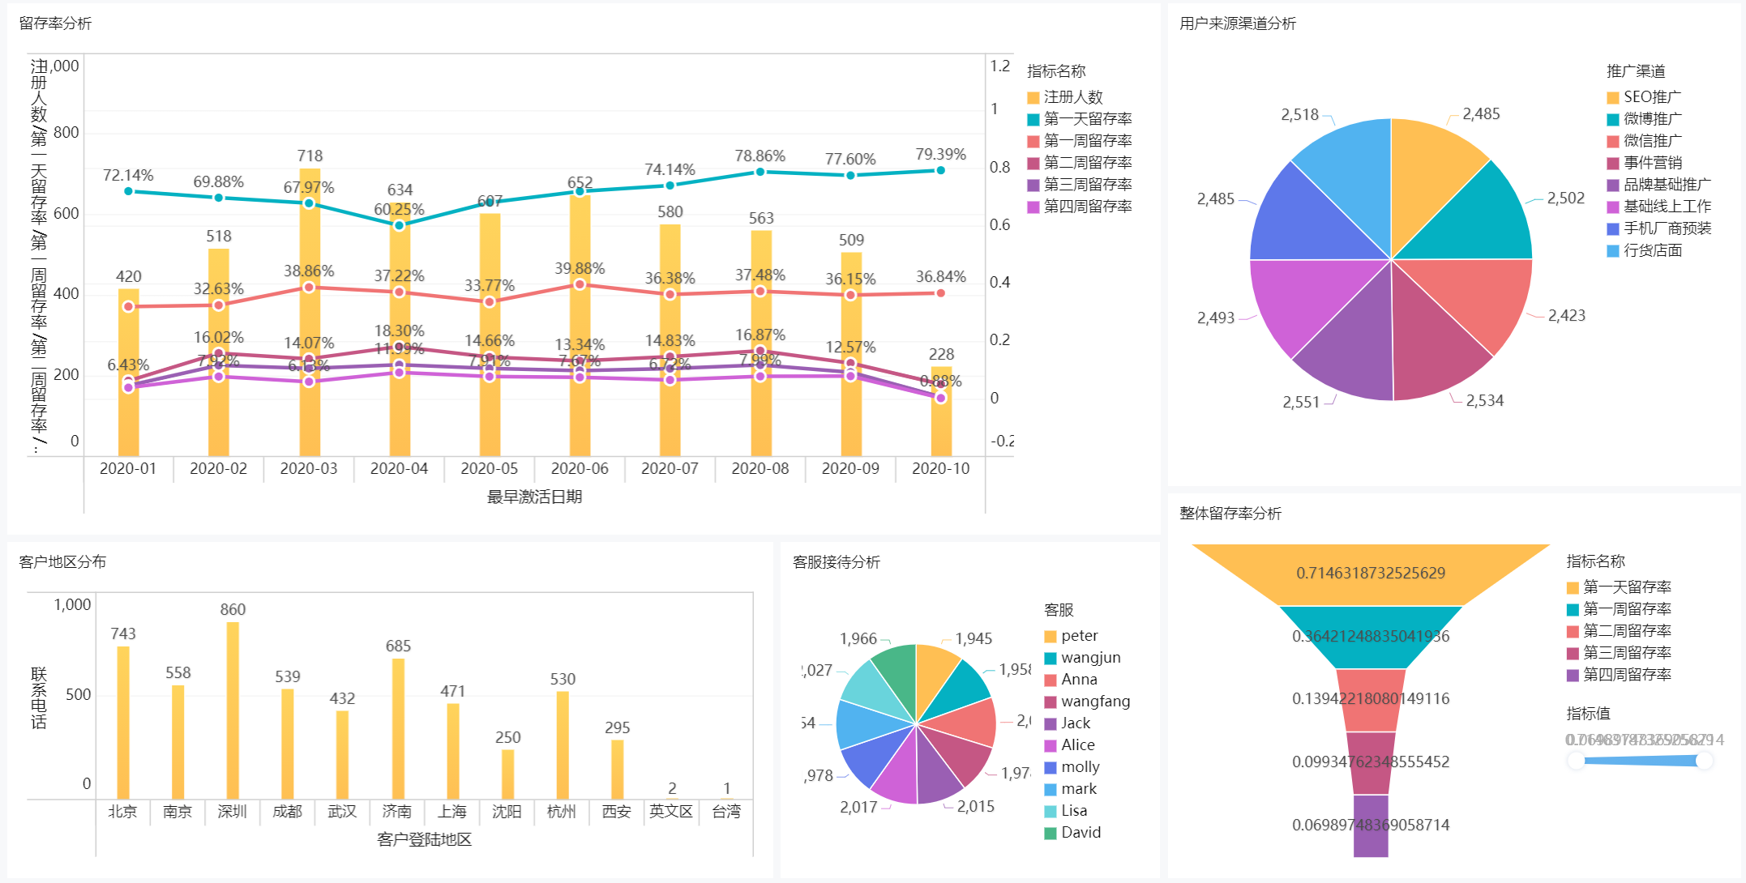Click peter legend entry in 客服 list
Viewport: 1746px width, 883px height.
click(1079, 636)
